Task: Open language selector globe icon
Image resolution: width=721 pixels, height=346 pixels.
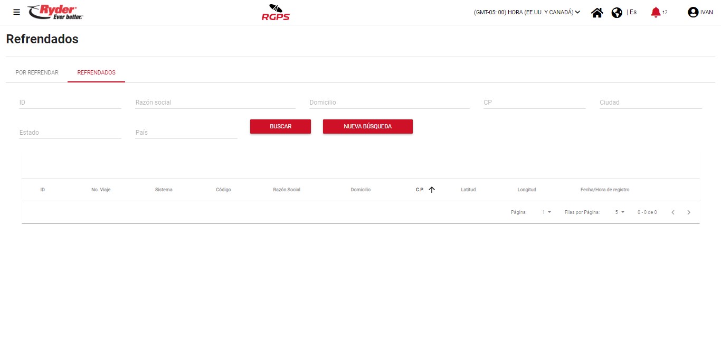Action: (x=616, y=12)
